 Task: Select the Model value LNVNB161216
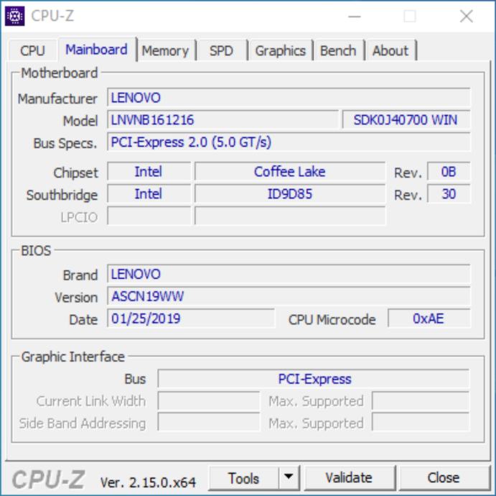pos(223,120)
